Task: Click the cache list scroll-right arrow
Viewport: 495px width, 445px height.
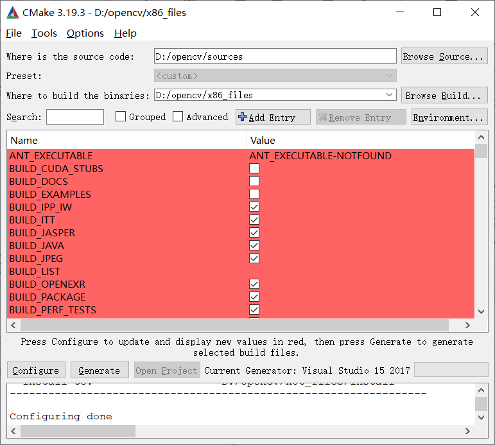Action: (468, 326)
